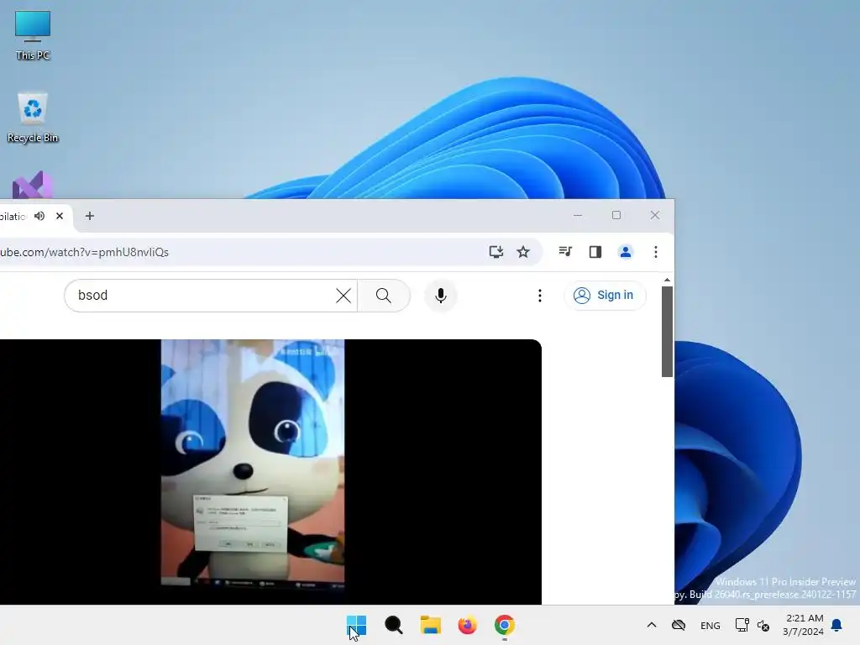Open the Windows Start menu
Viewport: 860px width, 645px height.
click(356, 625)
